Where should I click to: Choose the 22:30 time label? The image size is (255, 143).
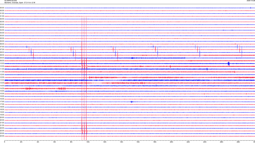click(x=2, y=131)
